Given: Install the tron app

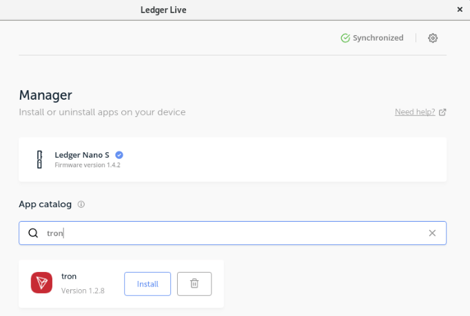Looking at the screenshot, I should coord(147,284).
